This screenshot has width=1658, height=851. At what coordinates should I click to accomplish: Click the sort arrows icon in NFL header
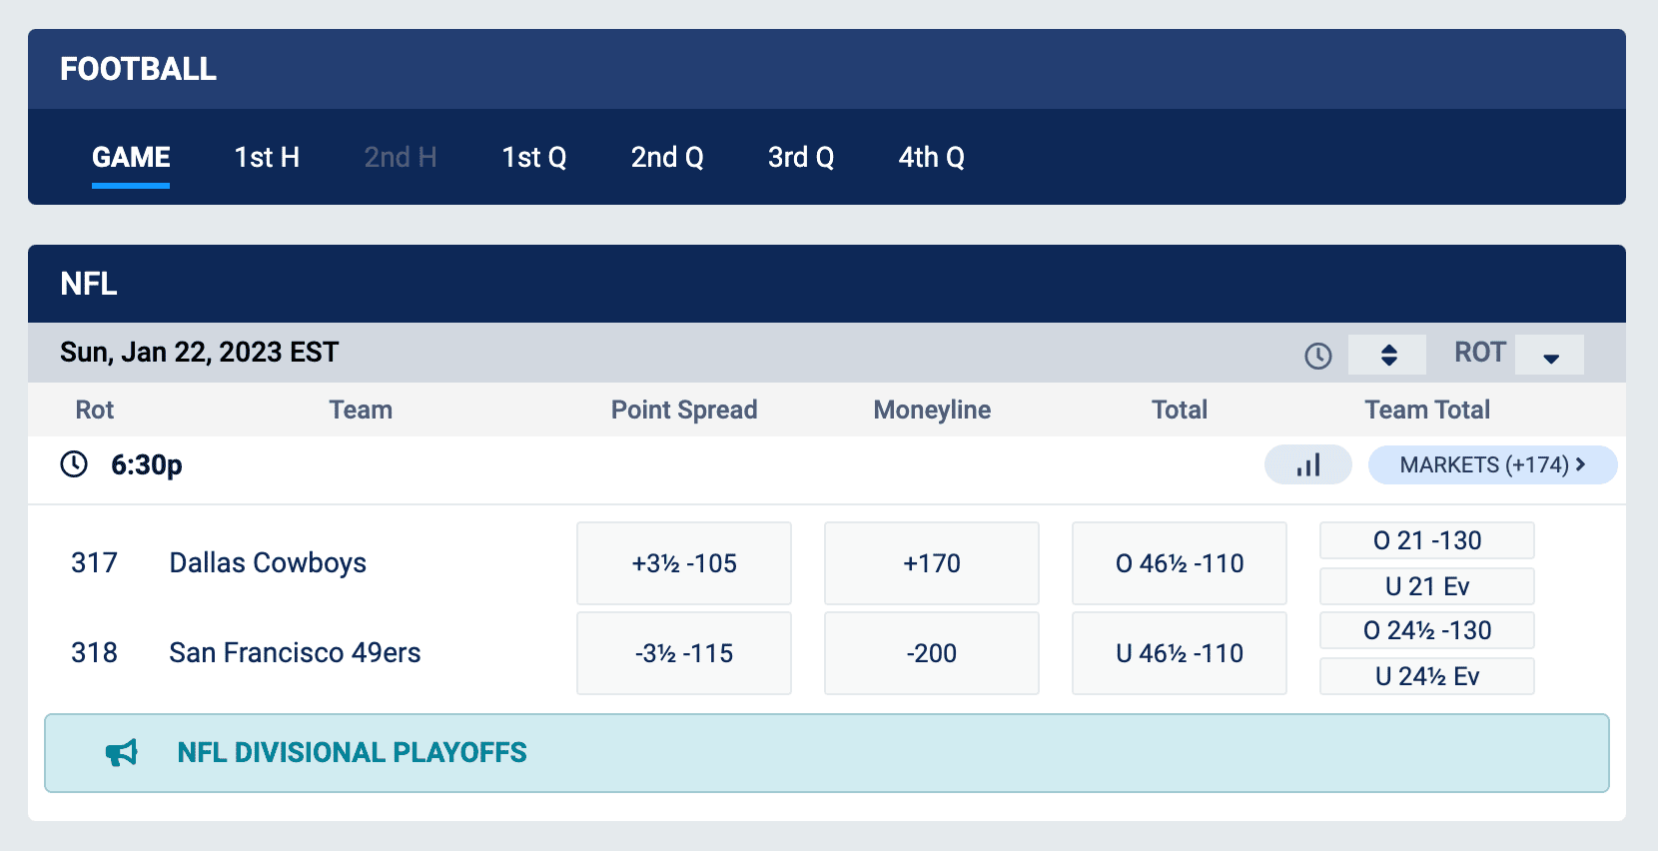tap(1387, 354)
